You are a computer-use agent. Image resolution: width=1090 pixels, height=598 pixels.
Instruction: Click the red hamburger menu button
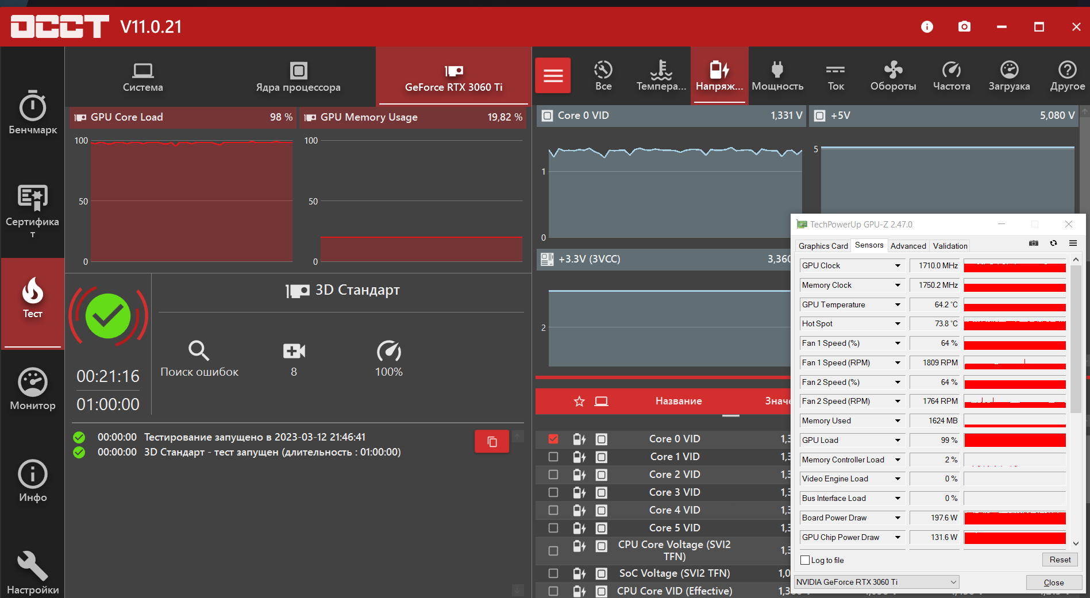(553, 75)
